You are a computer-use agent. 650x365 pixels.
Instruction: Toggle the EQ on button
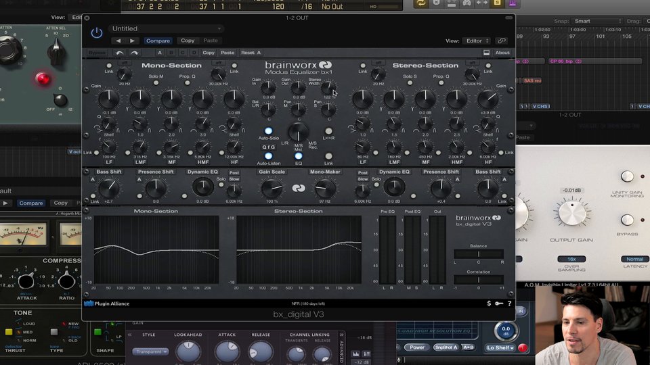click(299, 156)
